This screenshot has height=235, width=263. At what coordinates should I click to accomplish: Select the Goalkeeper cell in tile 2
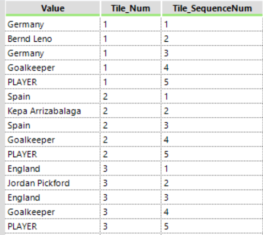[53, 140]
